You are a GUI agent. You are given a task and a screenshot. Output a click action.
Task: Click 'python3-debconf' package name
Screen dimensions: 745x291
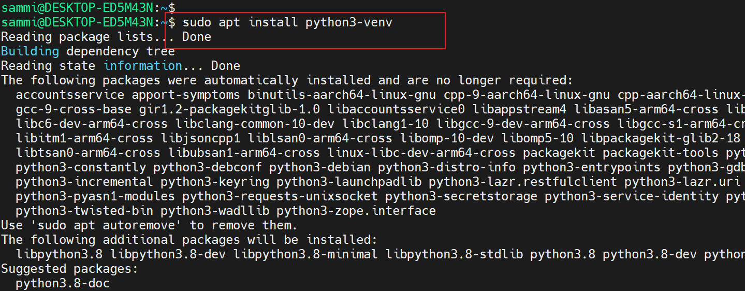(x=208, y=167)
